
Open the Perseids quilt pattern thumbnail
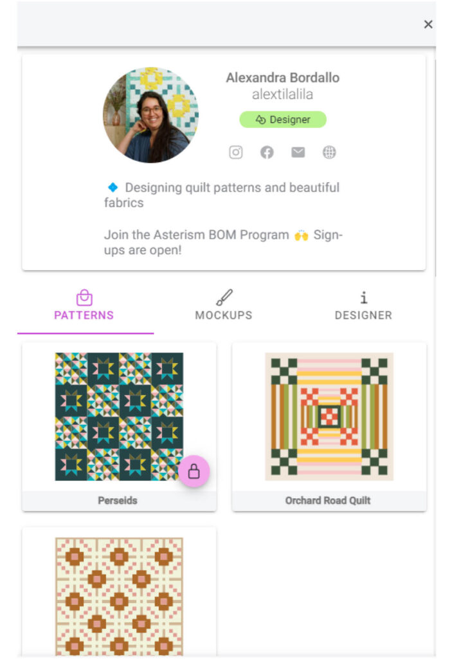pyautogui.click(x=119, y=416)
